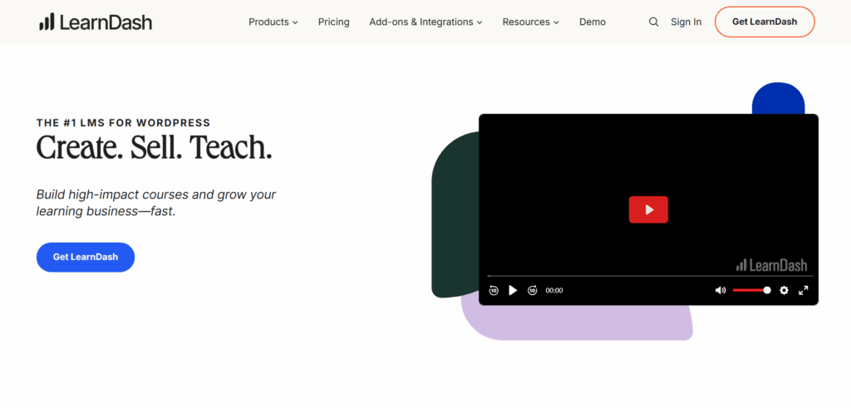Click LearnDash watermark in video
This screenshot has width=851, height=408.
coord(771,265)
